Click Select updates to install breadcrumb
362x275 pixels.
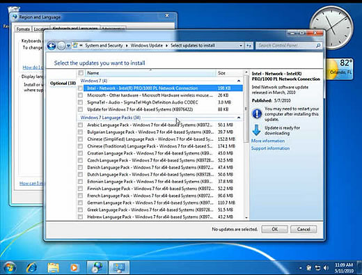[x=193, y=45]
